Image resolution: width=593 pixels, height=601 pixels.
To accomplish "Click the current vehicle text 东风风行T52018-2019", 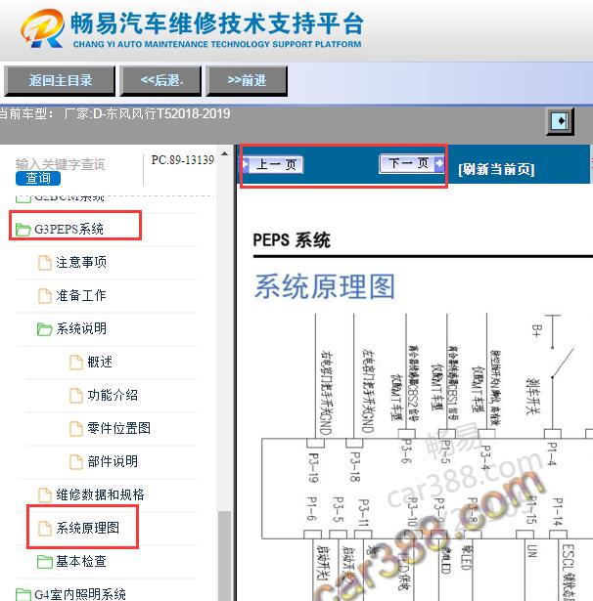I will (167, 113).
